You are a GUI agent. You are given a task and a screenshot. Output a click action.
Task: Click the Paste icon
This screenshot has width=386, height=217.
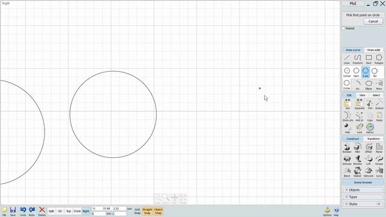379,116
